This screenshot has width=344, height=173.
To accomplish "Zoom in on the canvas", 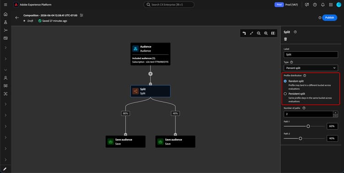I will (x=266, y=33).
